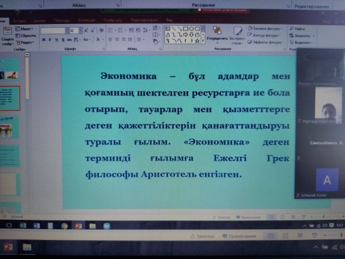Open Заливка фигуры shape fill color
345x259 pixels.
click(x=266, y=28)
